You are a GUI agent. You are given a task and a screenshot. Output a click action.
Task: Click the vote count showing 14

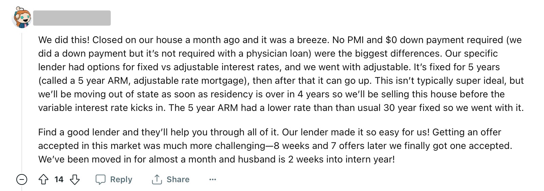(x=59, y=179)
